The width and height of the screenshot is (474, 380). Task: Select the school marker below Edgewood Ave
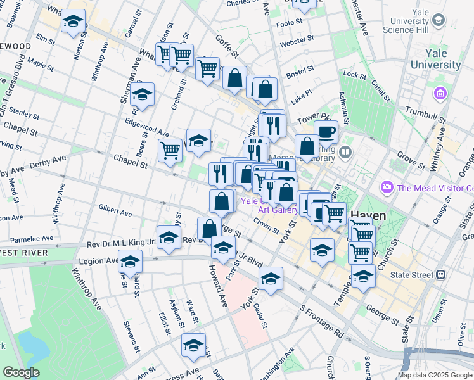pos(198,142)
